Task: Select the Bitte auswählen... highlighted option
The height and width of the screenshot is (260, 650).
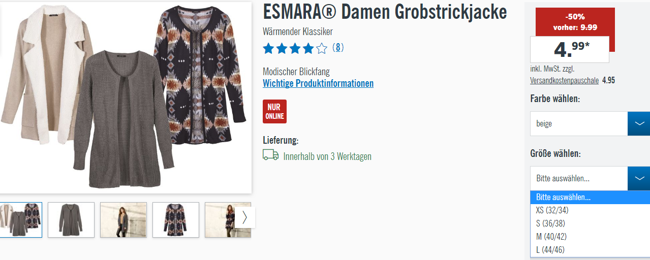Action: [590, 197]
